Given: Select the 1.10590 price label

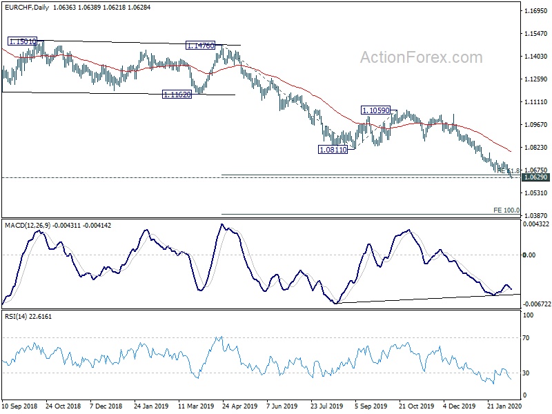Looking at the screenshot, I should [x=376, y=110].
